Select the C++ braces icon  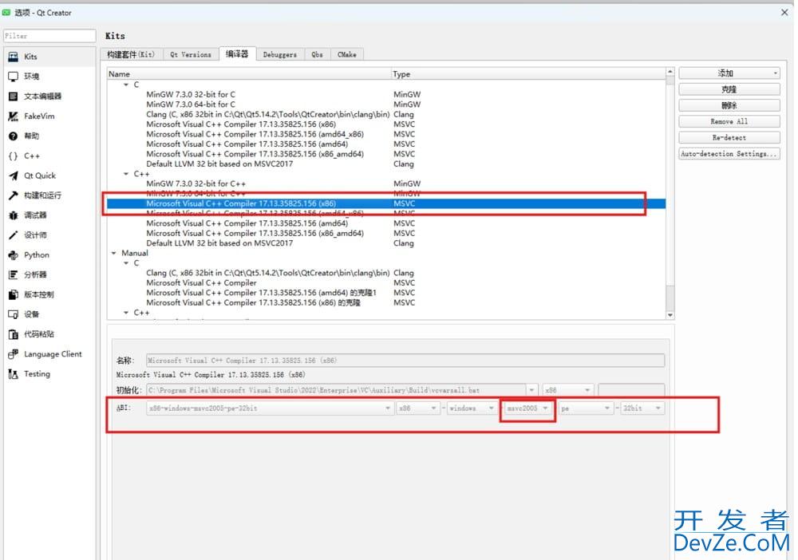point(14,156)
